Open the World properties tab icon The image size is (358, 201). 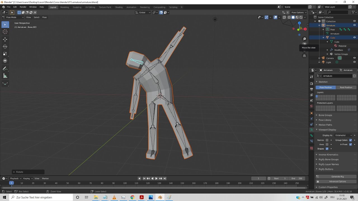click(x=312, y=106)
